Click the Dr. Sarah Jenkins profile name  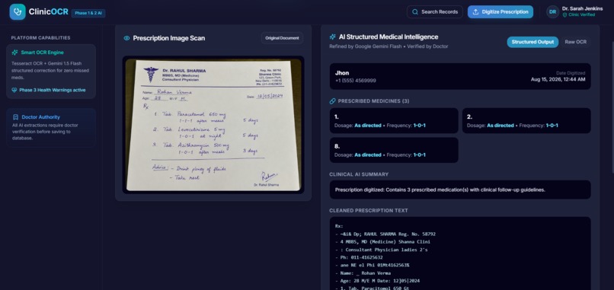582,8
